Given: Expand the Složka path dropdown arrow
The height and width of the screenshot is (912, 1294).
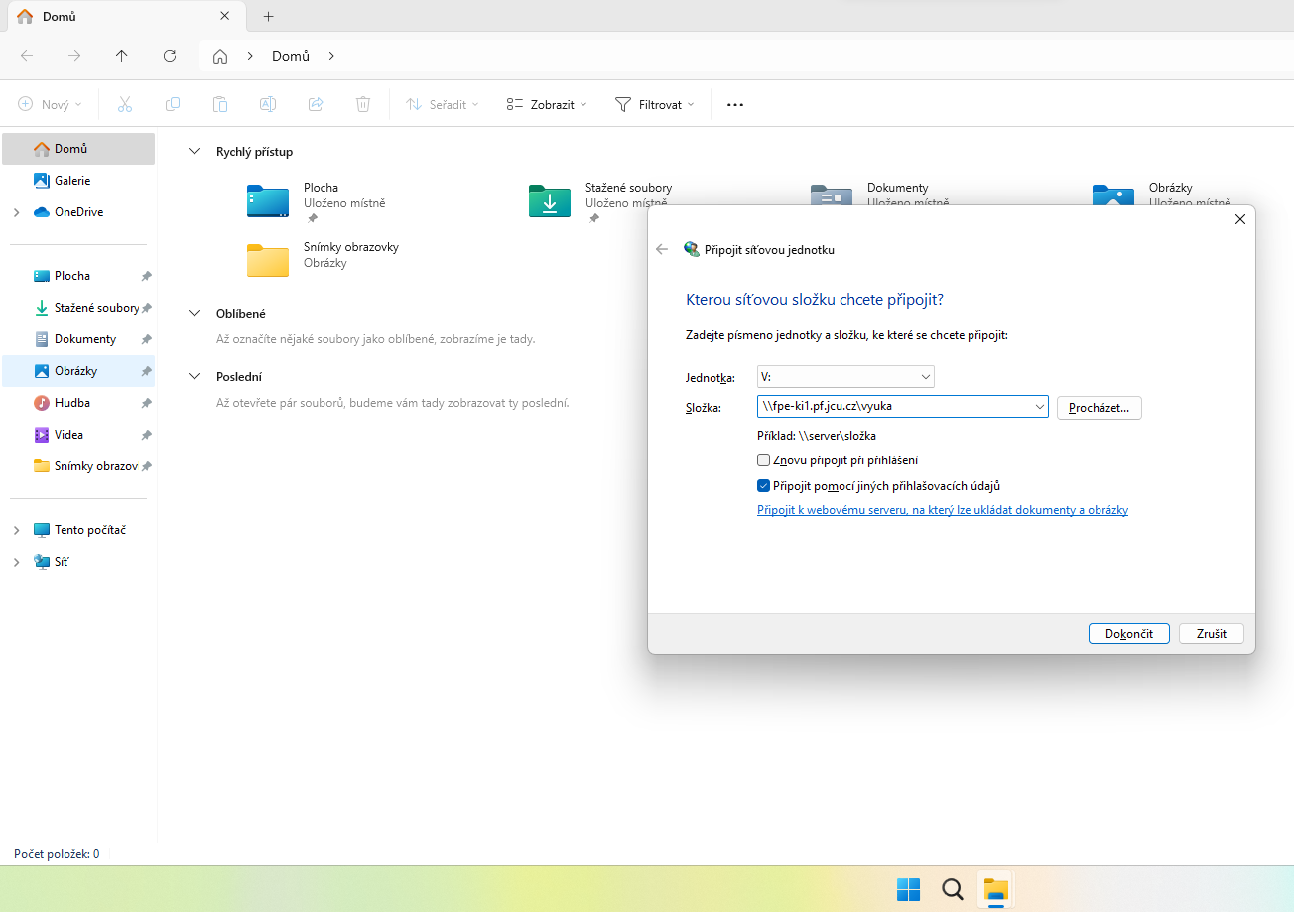Looking at the screenshot, I should (1039, 406).
